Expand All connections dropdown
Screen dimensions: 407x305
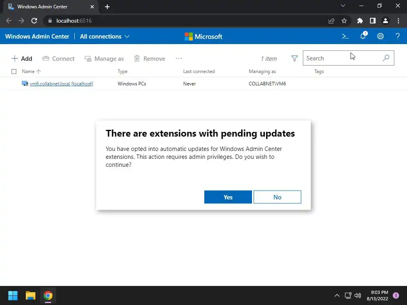pyautogui.click(x=105, y=37)
